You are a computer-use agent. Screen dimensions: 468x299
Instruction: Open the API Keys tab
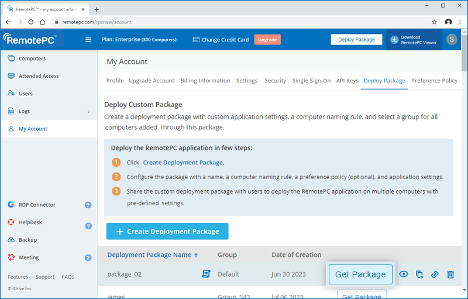tap(347, 81)
